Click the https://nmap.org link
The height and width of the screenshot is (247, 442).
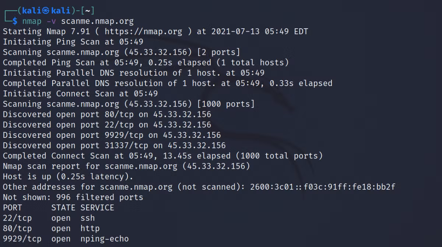[x=143, y=32]
